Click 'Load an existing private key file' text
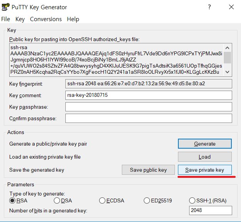Image resolution: width=241 pixels, height=222 pixels. click(45, 157)
